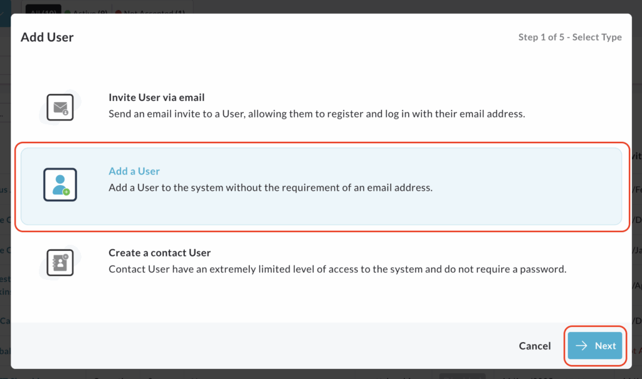Screen dimensions: 642x379
Task: Choose the 'Add a User' title
Action: (x=134, y=171)
